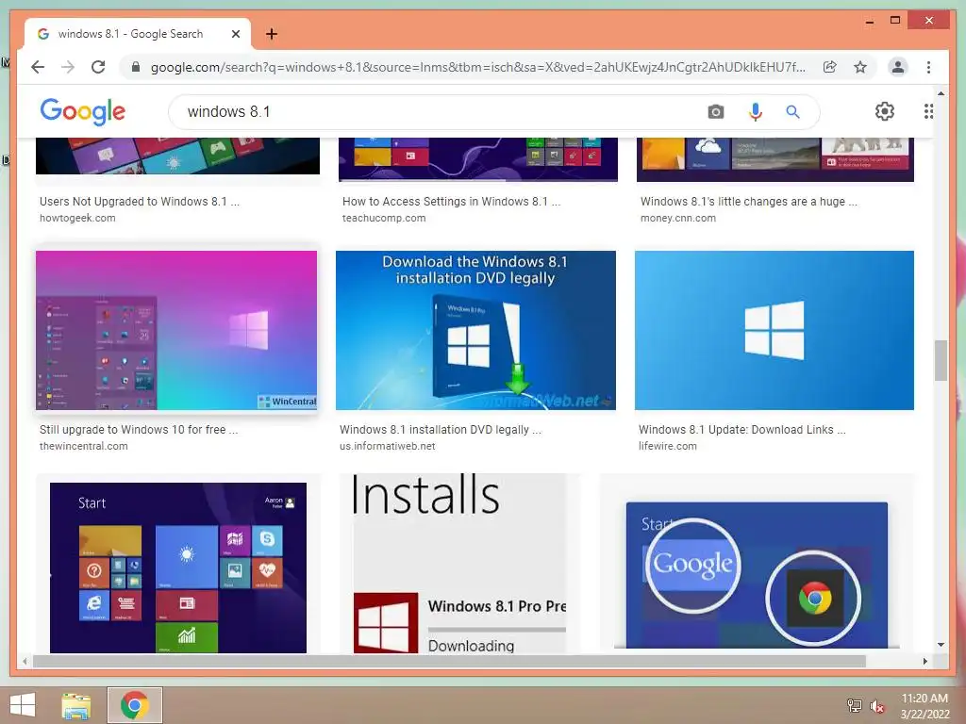
Task: Open the blue Windows logo thumbnail
Action: [x=774, y=330]
